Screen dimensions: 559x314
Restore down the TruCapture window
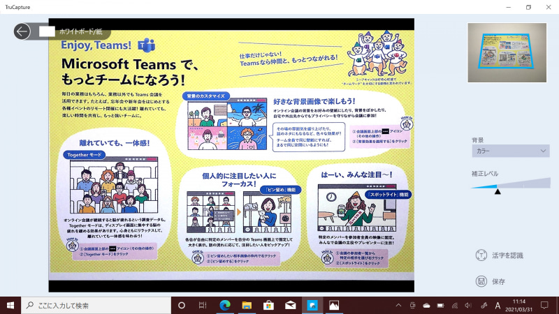[528, 7]
